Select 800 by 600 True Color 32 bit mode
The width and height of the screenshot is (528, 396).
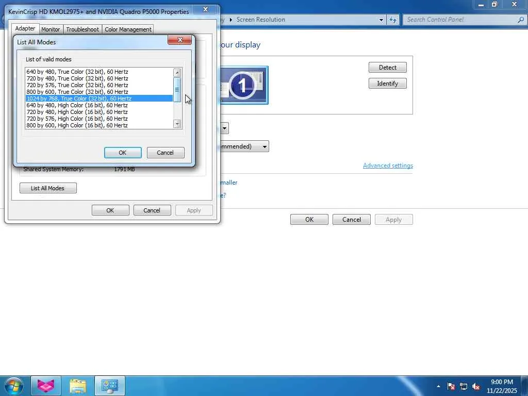99,92
